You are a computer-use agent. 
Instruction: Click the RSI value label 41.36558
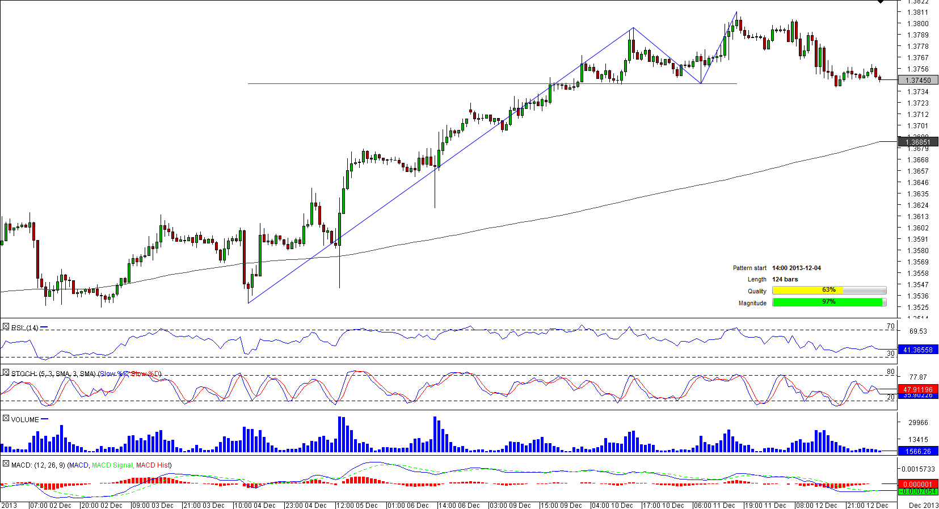(x=918, y=350)
